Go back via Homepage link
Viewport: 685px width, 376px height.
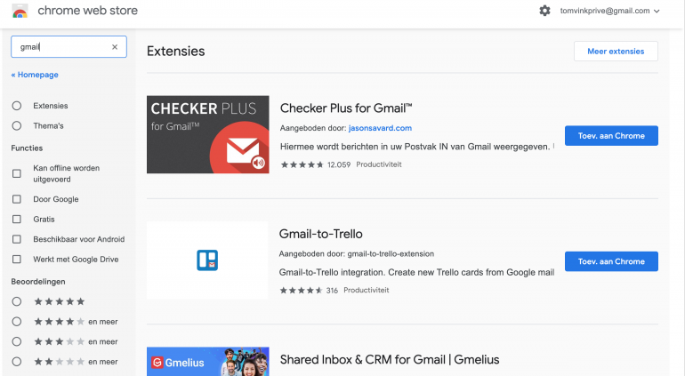tap(35, 75)
